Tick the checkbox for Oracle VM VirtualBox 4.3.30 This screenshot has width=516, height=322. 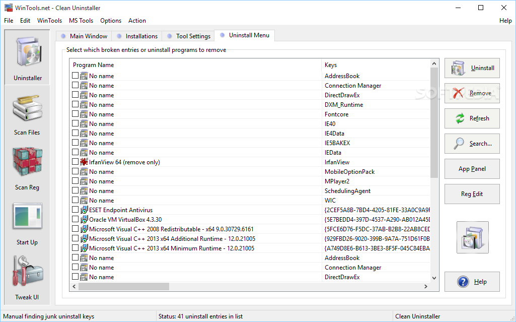[x=76, y=219]
